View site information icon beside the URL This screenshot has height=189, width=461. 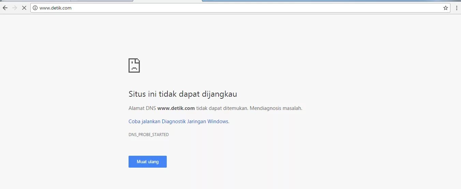click(35, 8)
